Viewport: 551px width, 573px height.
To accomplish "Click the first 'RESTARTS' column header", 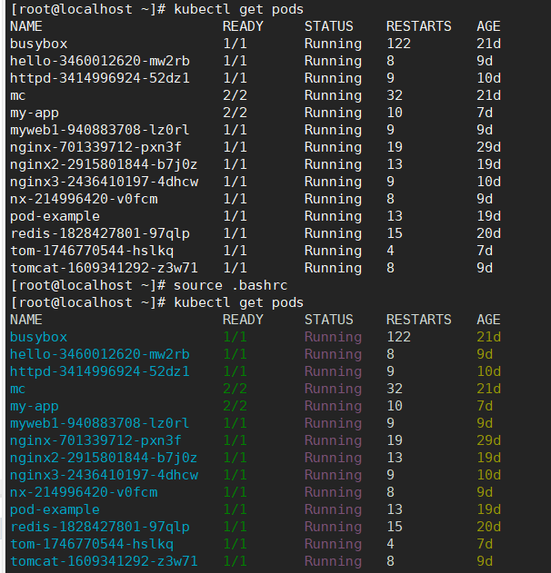I will [419, 26].
